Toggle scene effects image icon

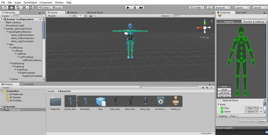tap(91, 16)
